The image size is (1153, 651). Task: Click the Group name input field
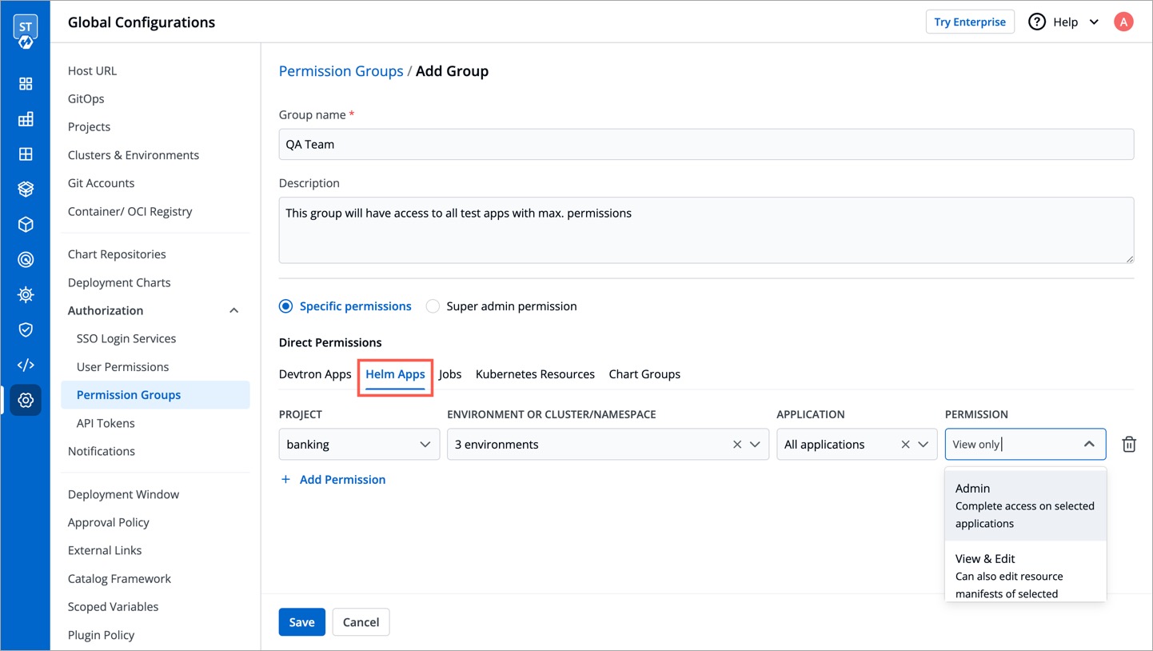click(x=705, y=145)
